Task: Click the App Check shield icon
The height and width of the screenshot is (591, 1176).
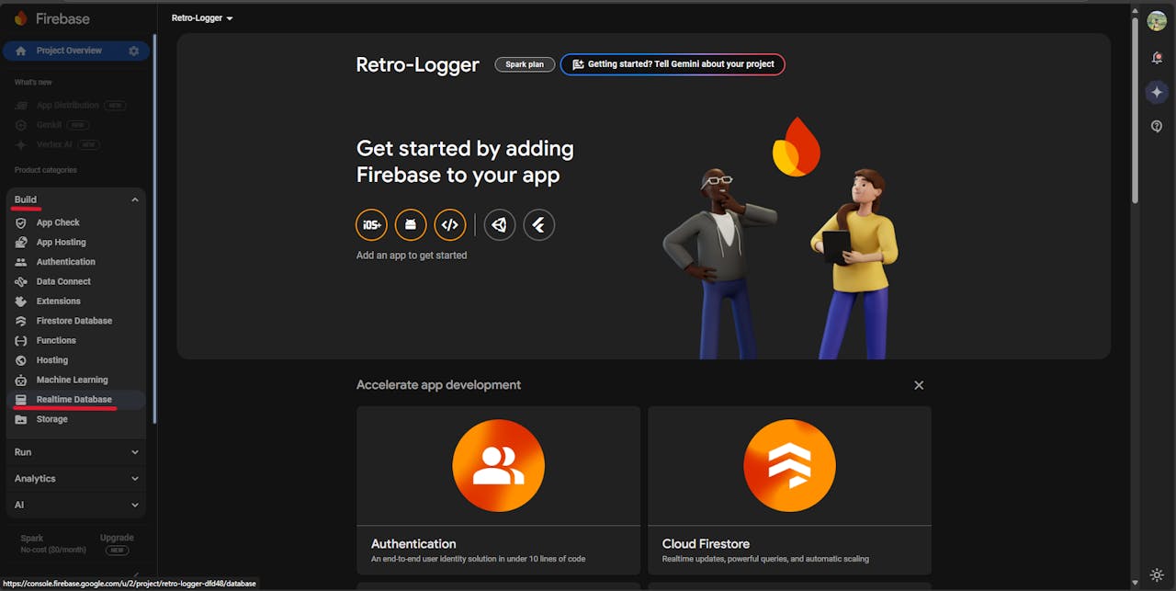Action: click(x=21, y=222)
